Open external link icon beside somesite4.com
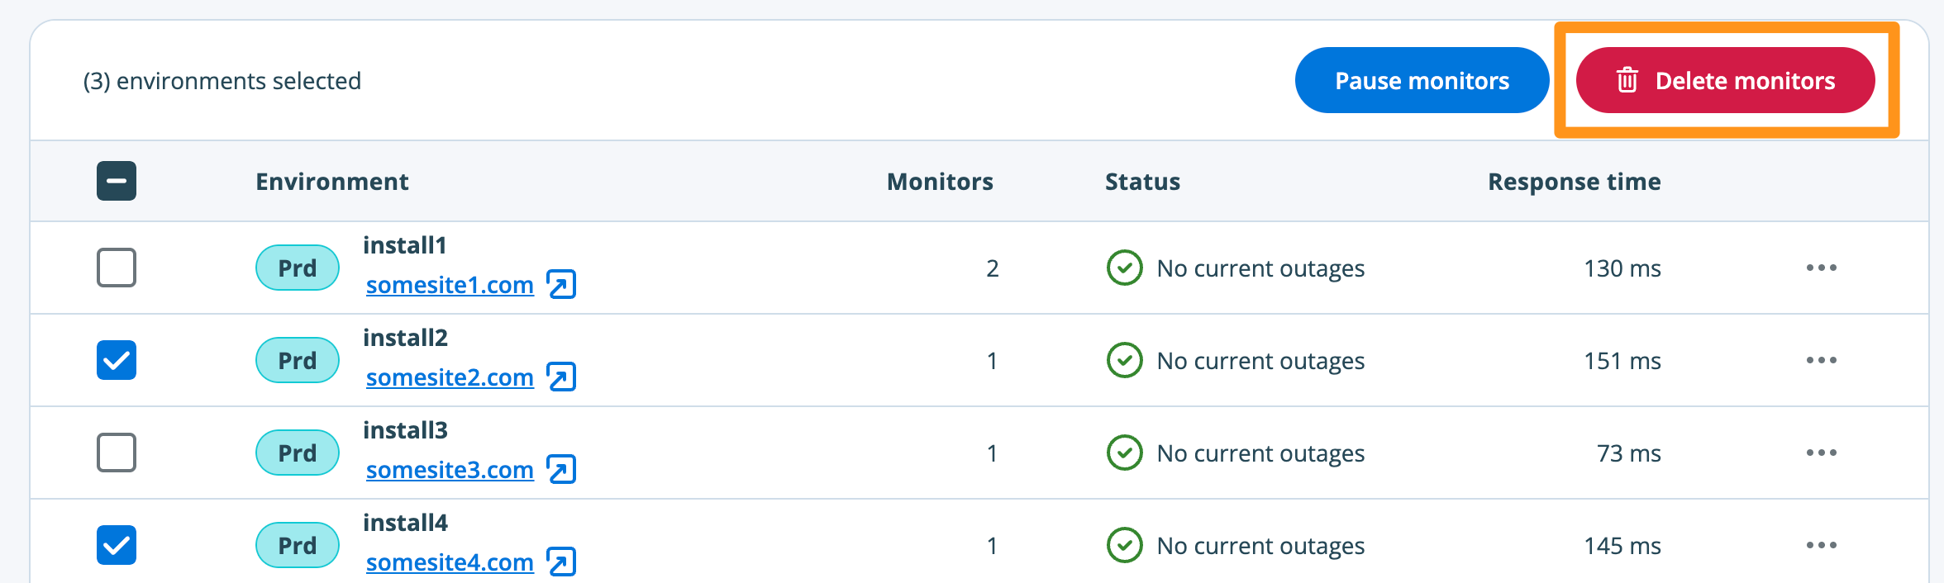 pyautogui.click(x=561, y=562)
